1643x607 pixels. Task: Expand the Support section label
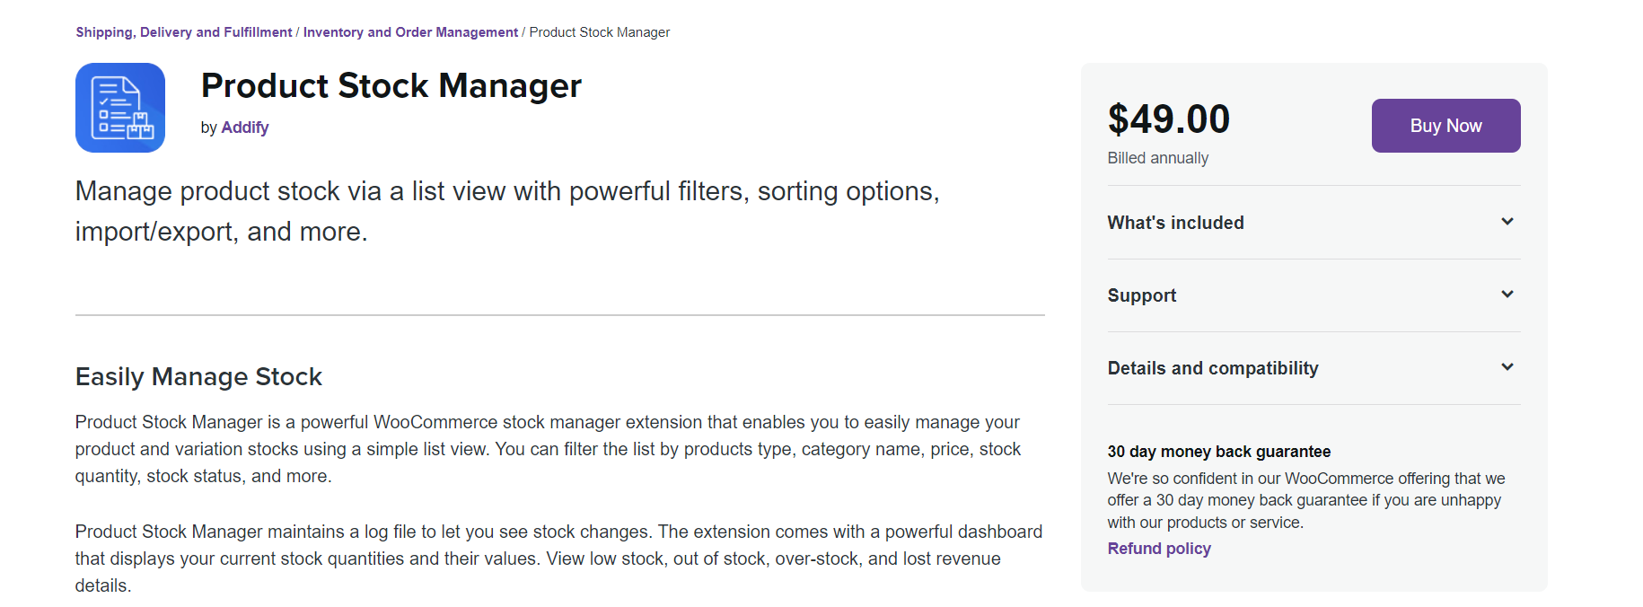click(1141, 295)
